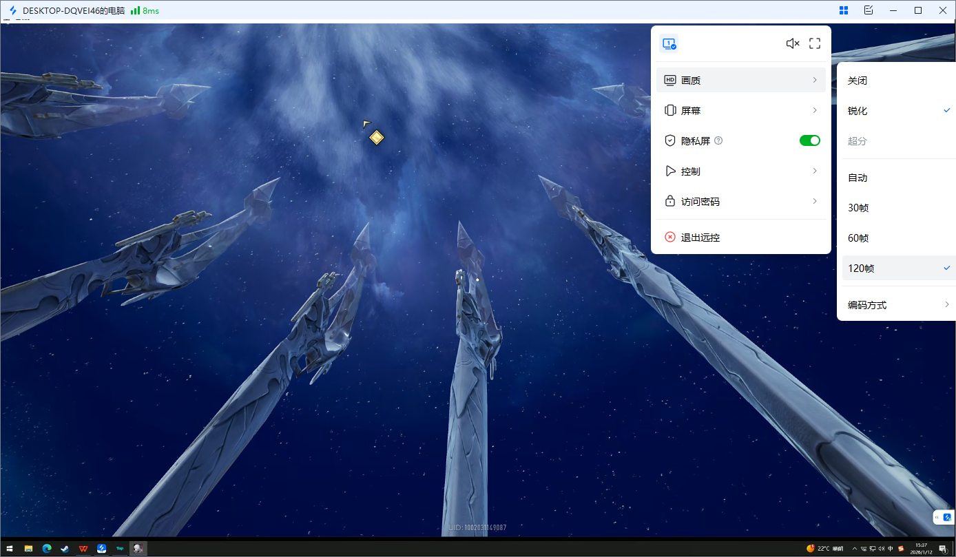Open the app grid icon in title bar

click(843, 10)
